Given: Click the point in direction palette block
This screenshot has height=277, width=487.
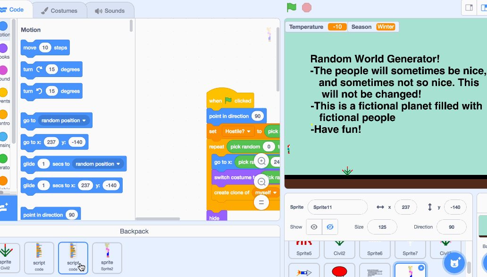Looking at the screenshot, I should pyautogui.click(x=50, y=214).
